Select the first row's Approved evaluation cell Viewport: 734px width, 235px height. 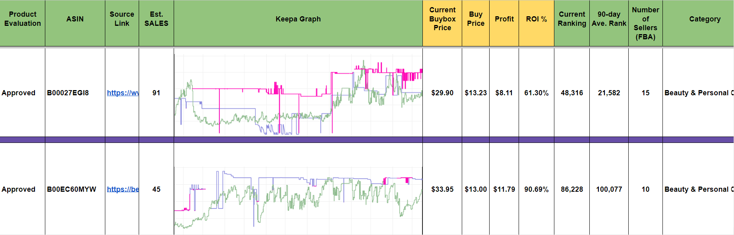click(x=19, y=93)
